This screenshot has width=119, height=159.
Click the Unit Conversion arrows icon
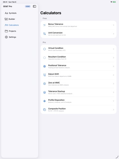45,34
